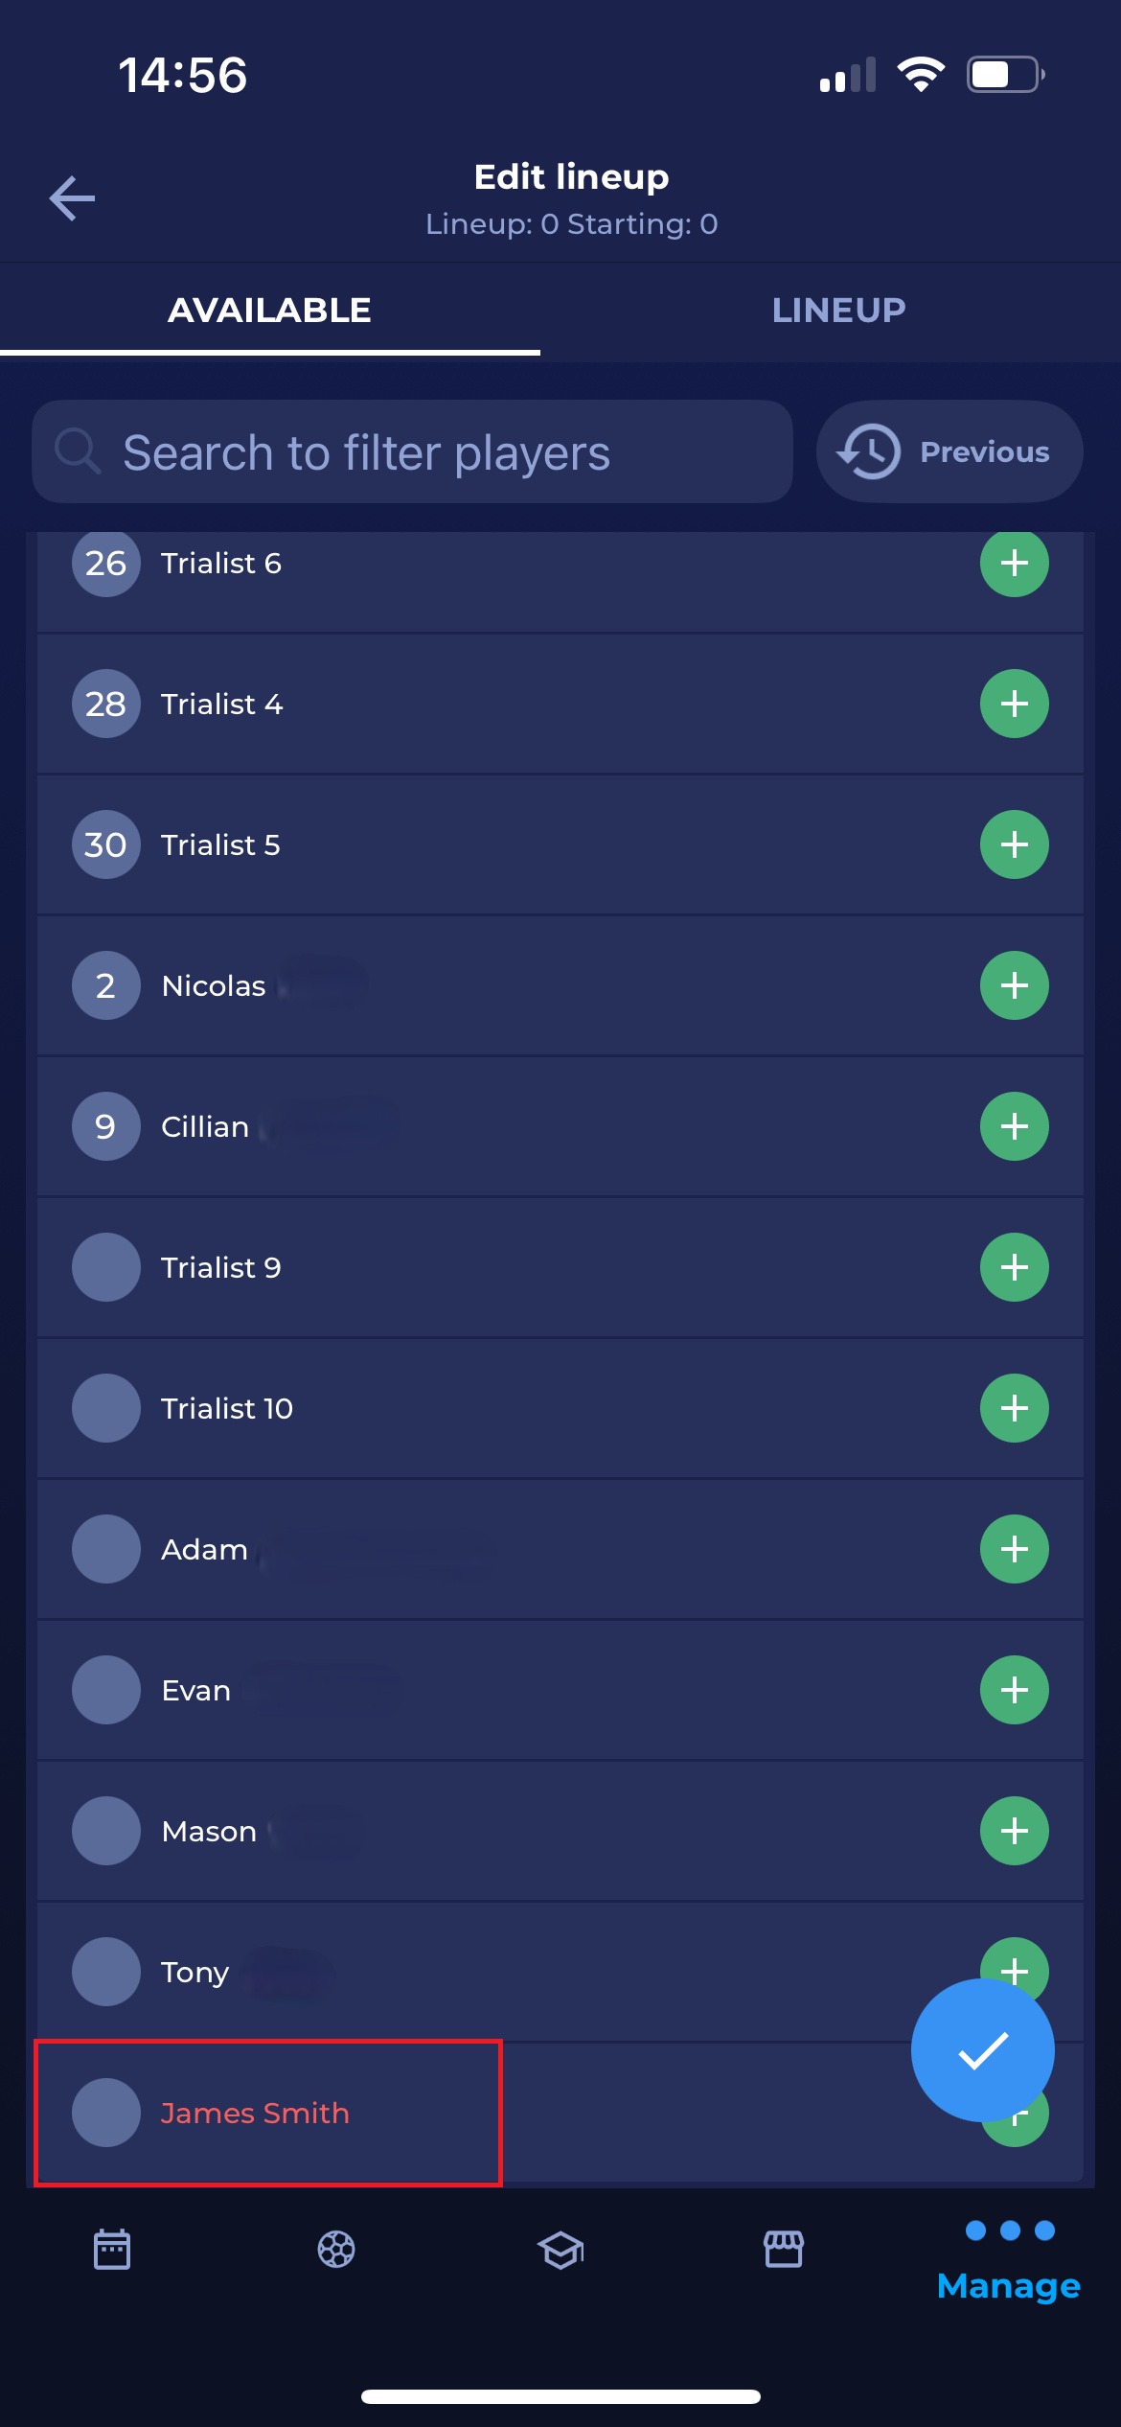The height and width of the screenshot is (2427, 1121).
Task: Open the shop storefront tab
Action: point(784,2250)
